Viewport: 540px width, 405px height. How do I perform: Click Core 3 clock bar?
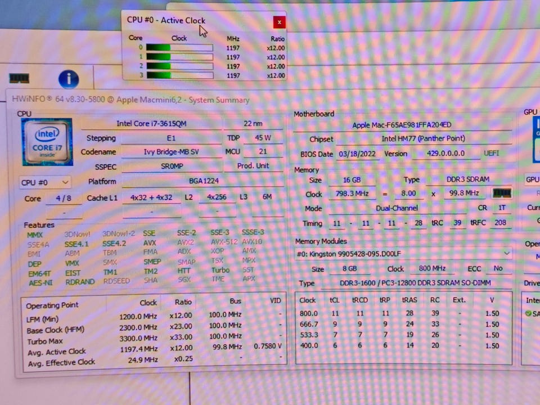coord(179,75)
